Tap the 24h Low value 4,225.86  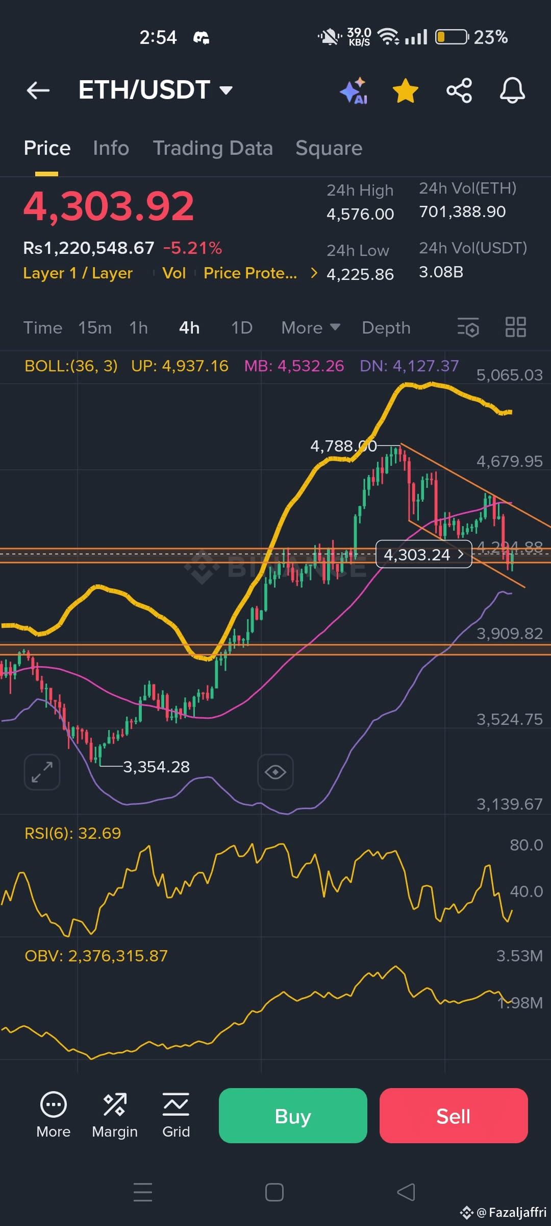(360, 274)
